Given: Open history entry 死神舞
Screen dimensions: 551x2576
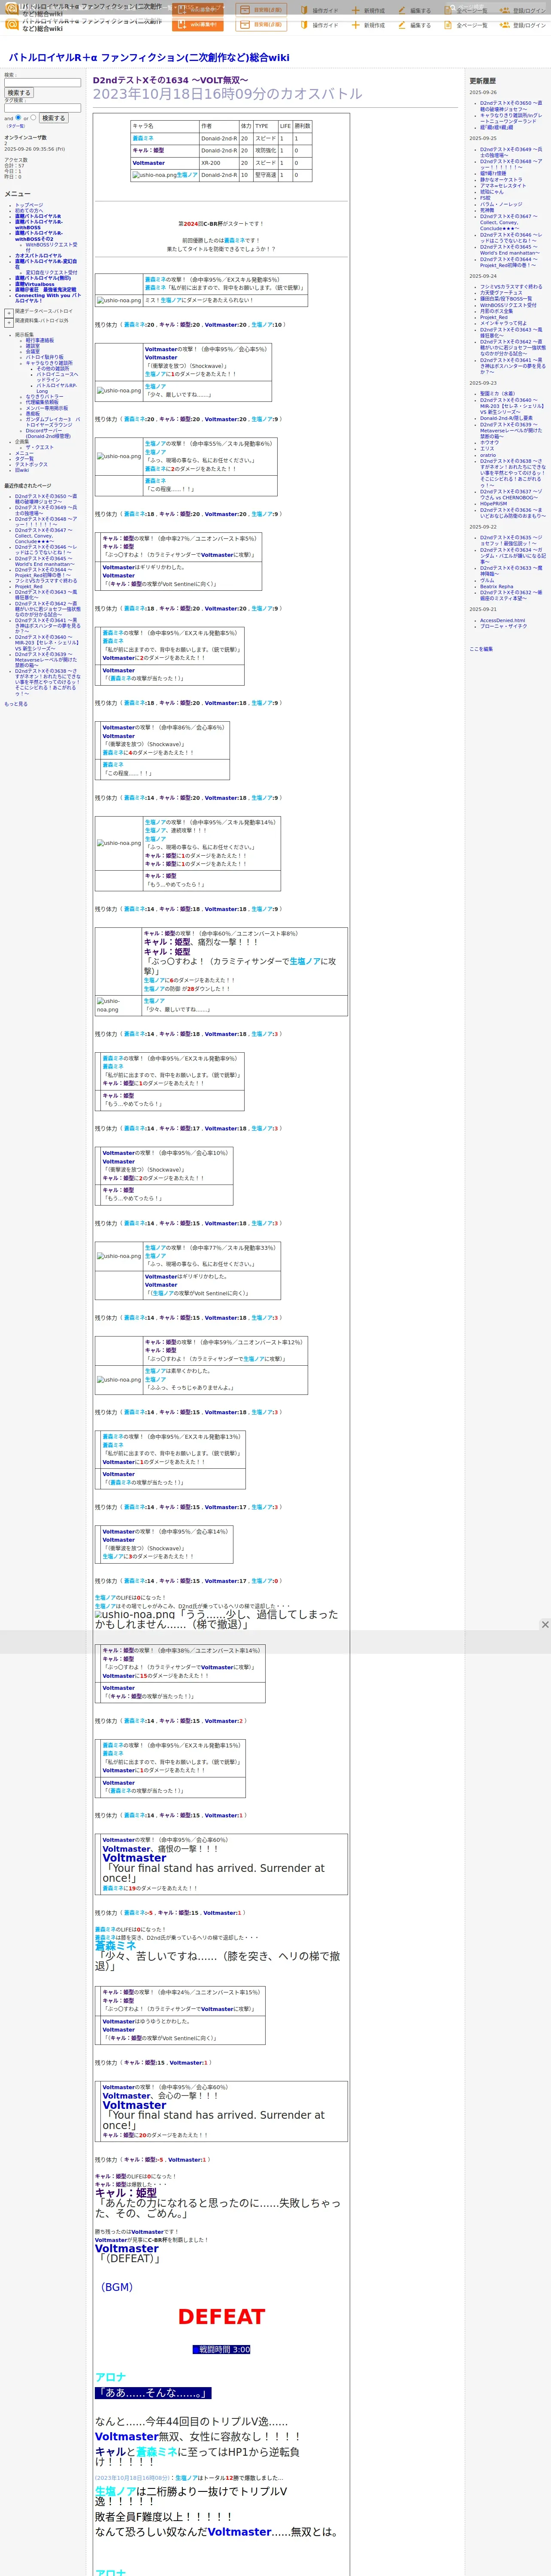Looking at the screenshot, I should tap(487, 211).
